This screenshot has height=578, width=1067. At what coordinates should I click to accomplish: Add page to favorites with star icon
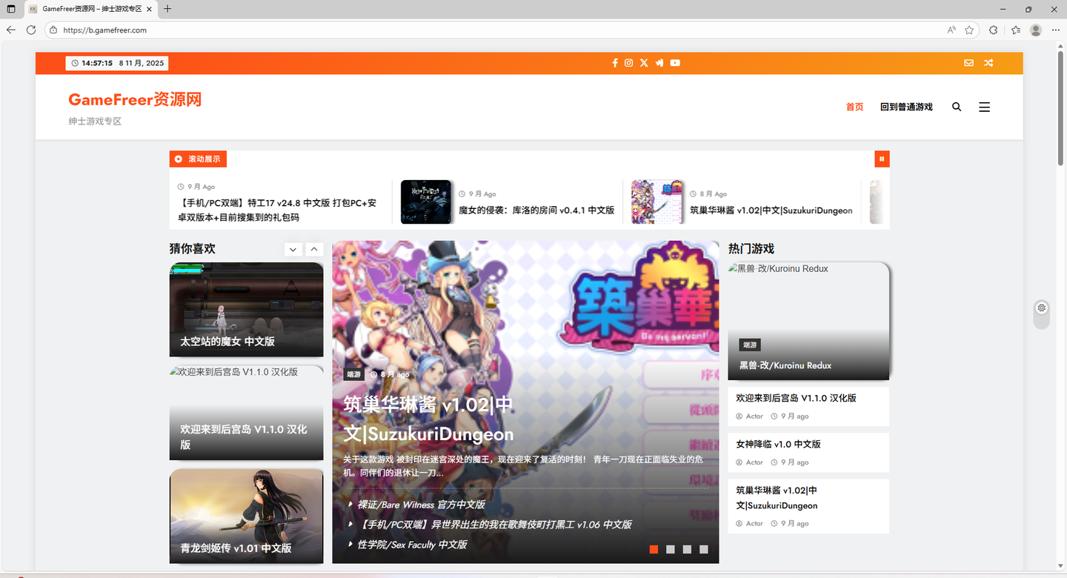tap(969, 30)
